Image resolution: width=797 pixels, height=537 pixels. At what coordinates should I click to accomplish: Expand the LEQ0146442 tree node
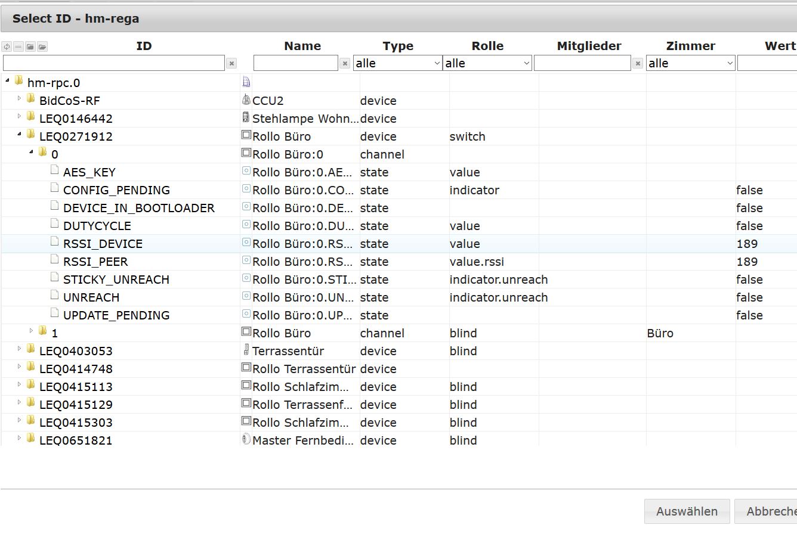click(x=19, y=116)
